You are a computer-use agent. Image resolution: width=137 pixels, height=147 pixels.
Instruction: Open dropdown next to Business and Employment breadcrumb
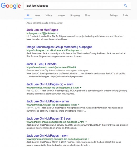[81, 50]
